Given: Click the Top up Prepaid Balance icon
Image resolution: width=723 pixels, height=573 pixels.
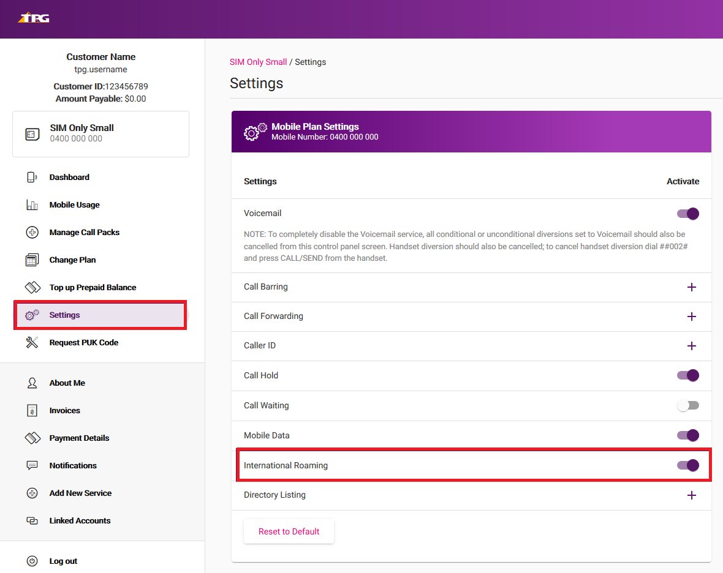Looking at the screenshot, I should click(x=32, y=287).
